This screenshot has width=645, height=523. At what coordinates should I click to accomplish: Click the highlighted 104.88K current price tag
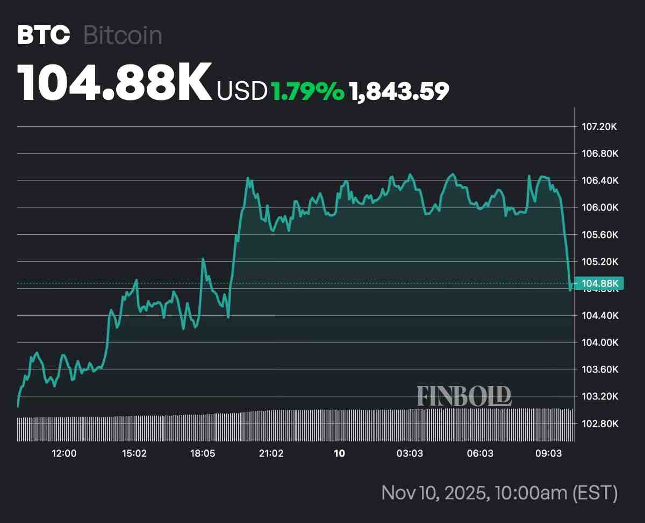pos(599,284)
